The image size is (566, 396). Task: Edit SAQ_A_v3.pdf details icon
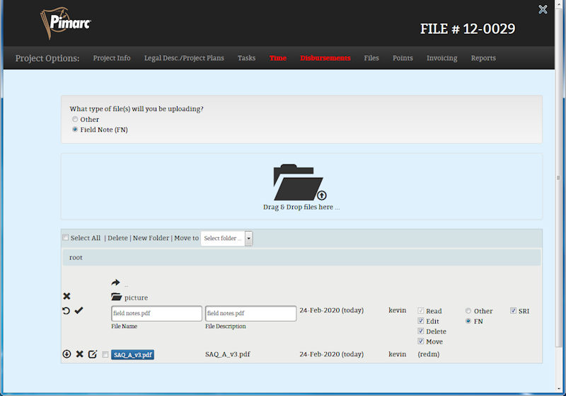click(x=93, y=354)
